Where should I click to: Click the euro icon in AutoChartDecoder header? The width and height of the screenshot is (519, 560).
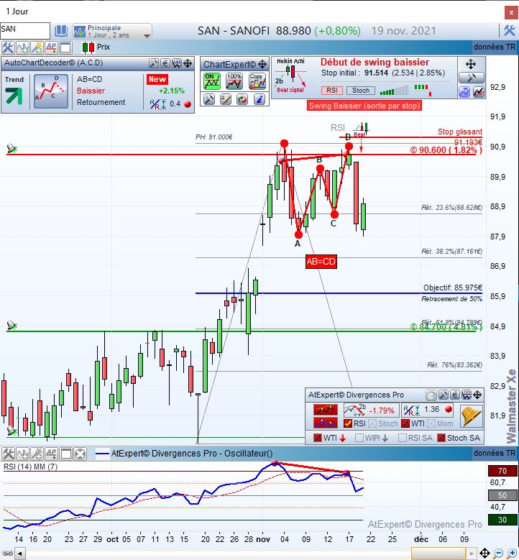[165, 63]
